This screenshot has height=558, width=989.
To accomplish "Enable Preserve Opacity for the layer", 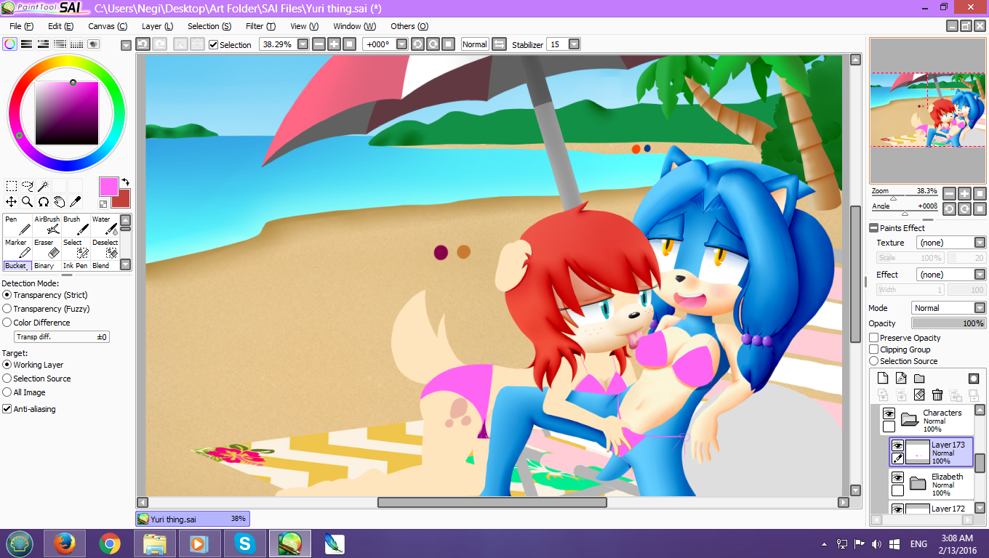I will [x=874, y=338].
